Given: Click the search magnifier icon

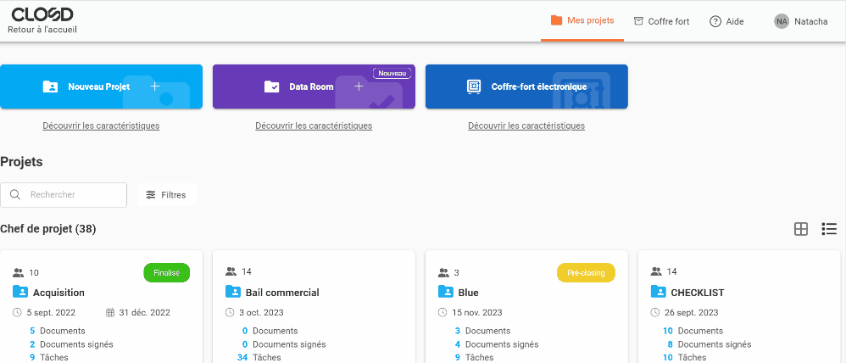Looking at the screenshot, I should 15,195.
